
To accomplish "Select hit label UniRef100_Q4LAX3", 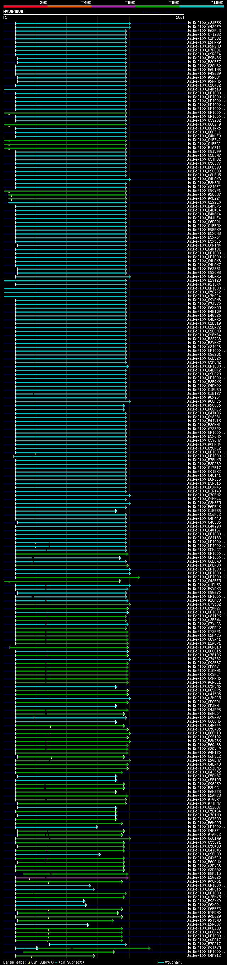I will [x=204, y=179].
